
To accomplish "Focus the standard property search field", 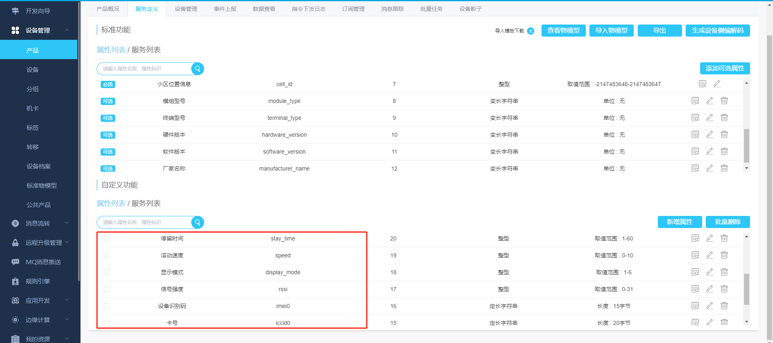I will pos(145,69).
